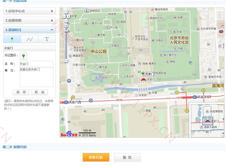Pan the map east with right arrow
This screenshot has height=165, width=226.
pos(68,16)
